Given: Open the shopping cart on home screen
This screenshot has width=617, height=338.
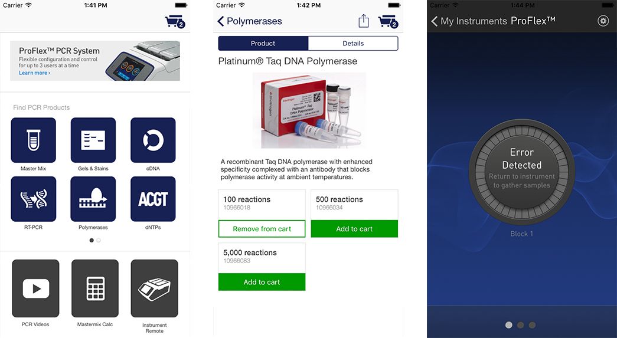Looking at the screenshot, I should coord(175,22).
